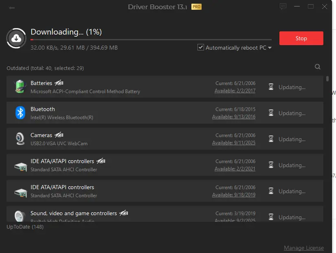Expand the UpToDate (148) section
336x253 pixels.
click(25, 227)
